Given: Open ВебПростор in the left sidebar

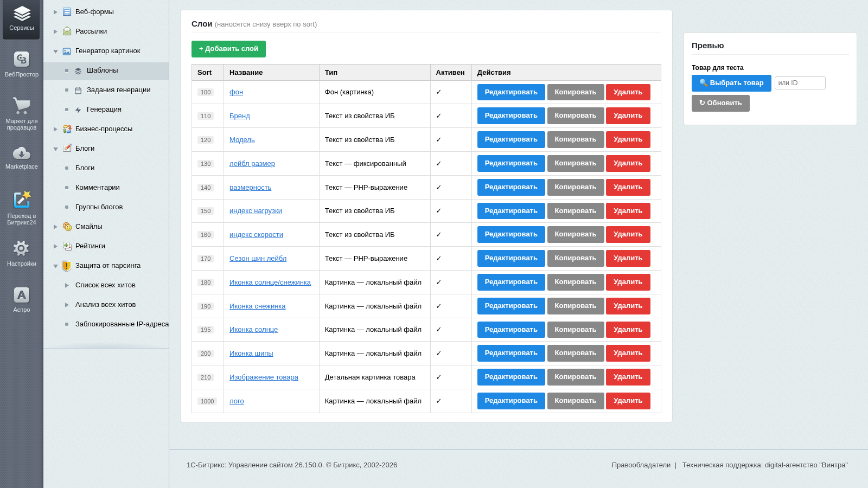Looking at the screenshot, I should 22,65.
